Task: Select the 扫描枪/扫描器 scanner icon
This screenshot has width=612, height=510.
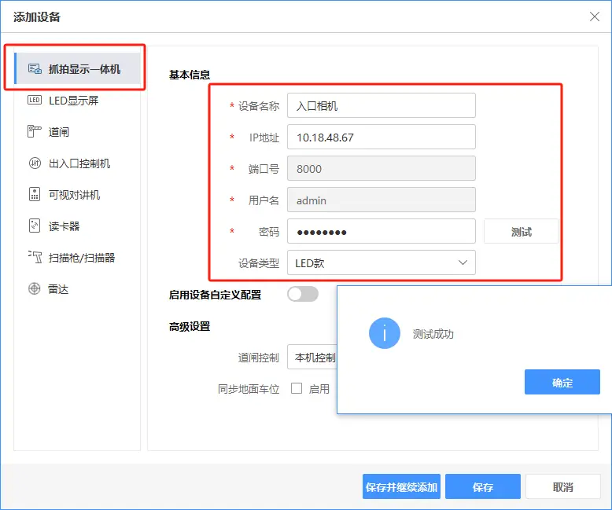Action: [x=35, y=258]
